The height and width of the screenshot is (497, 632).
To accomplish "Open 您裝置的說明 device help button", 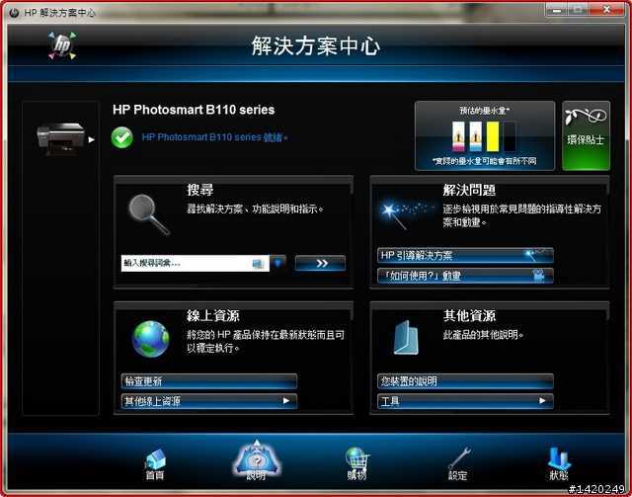I will tap(465, 381).
